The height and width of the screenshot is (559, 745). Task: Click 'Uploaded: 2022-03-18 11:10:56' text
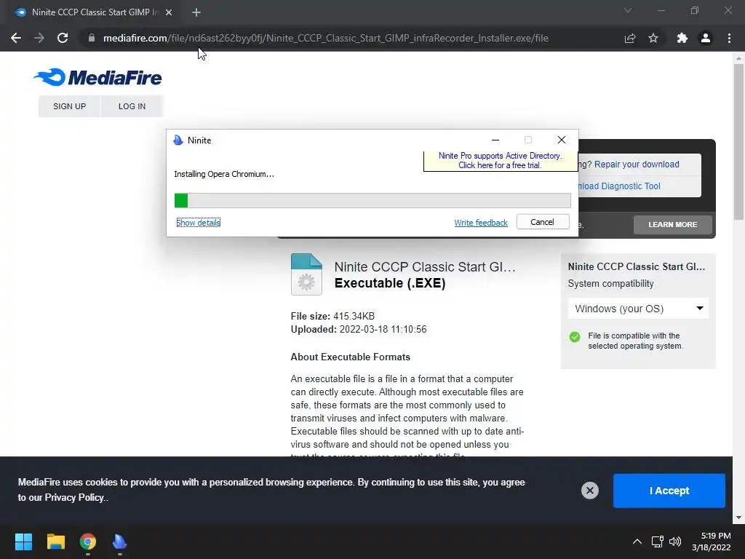click(x=359, y=330)
